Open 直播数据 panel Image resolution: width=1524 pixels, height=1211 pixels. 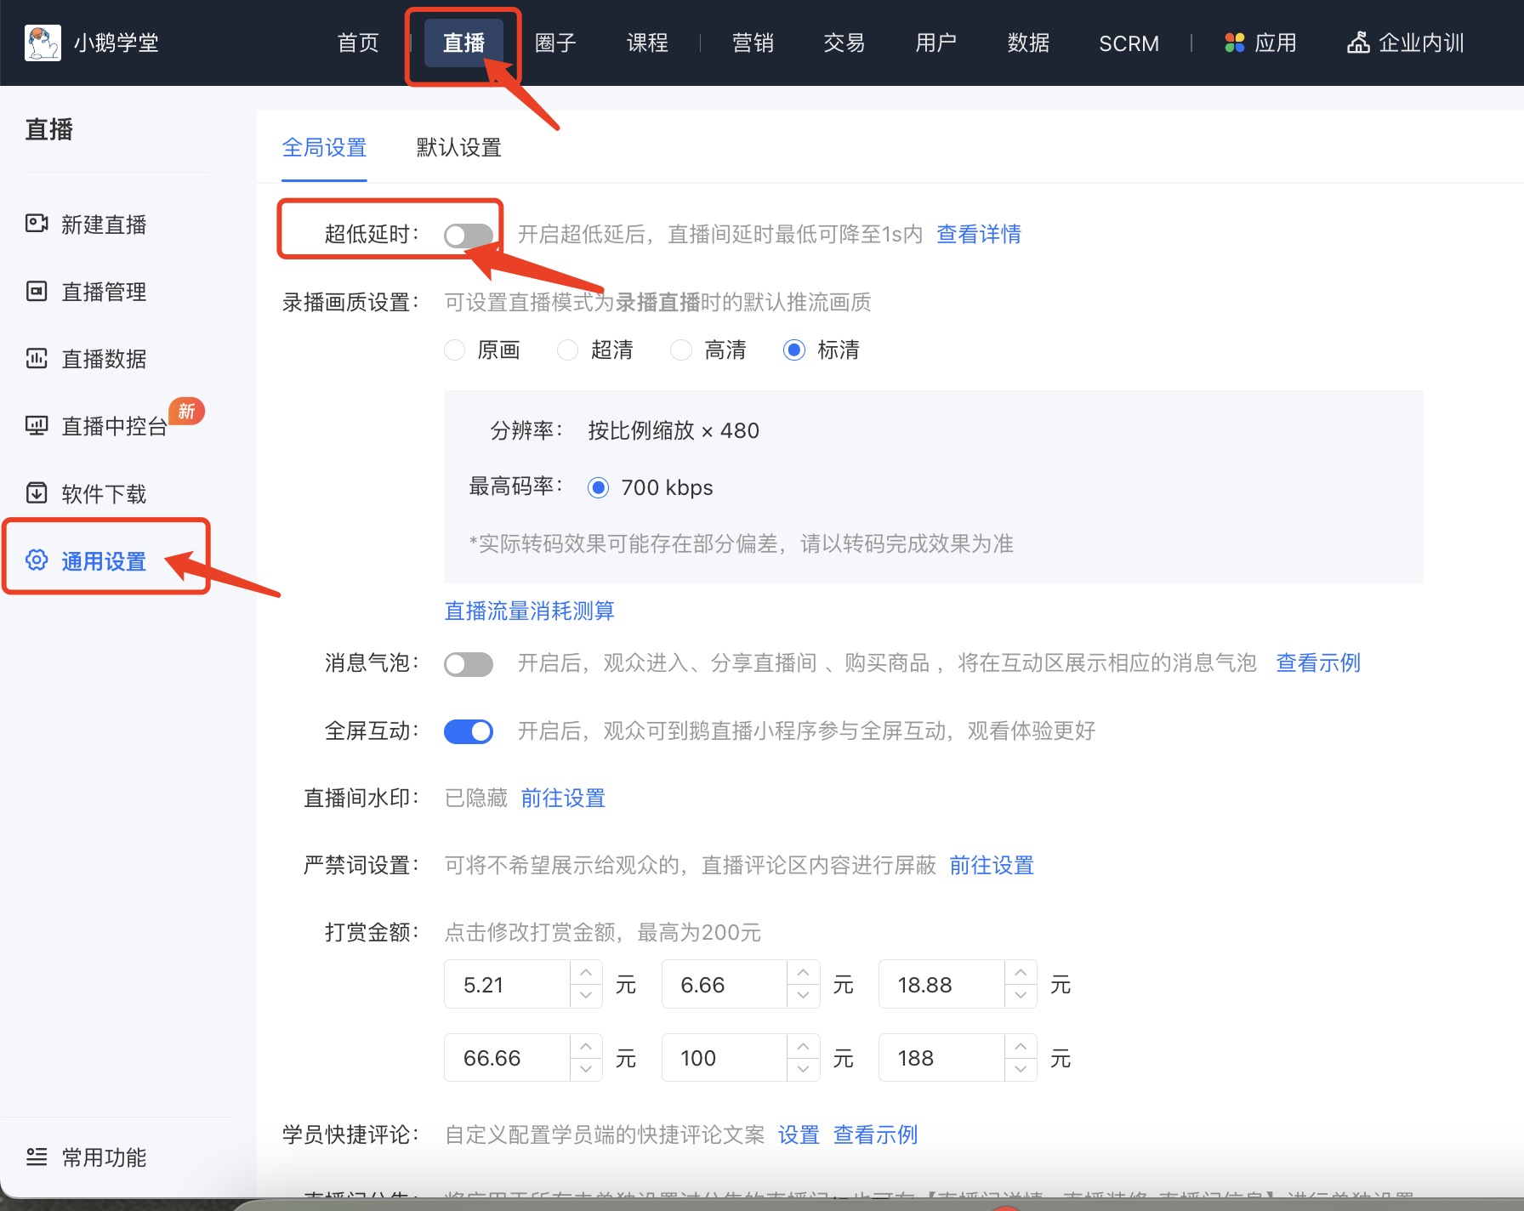[x=103, y=359]
